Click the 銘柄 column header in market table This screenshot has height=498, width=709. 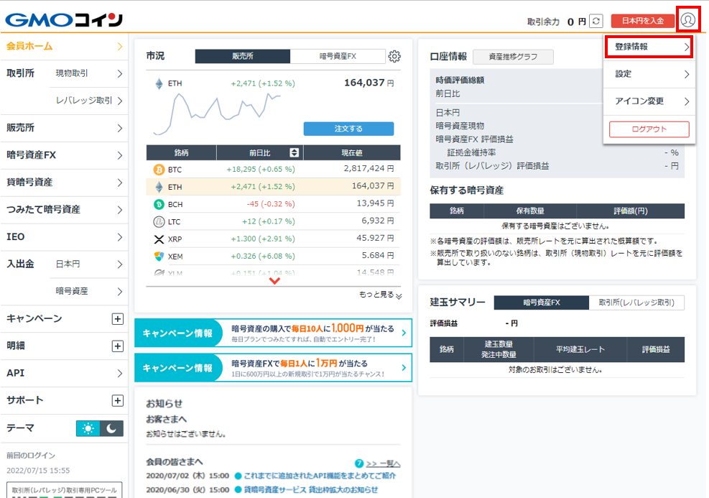[181, 153]
